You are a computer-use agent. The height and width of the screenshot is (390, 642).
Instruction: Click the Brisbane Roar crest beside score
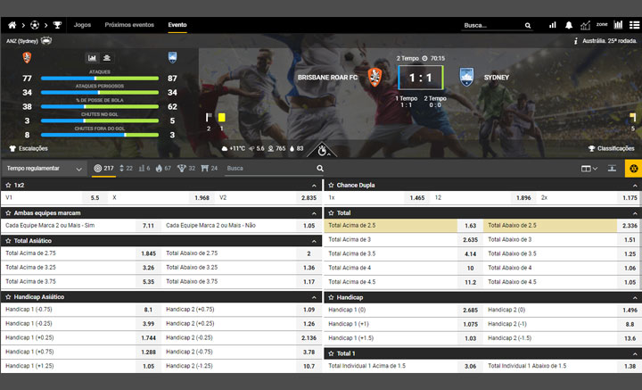tap(374, 77)
